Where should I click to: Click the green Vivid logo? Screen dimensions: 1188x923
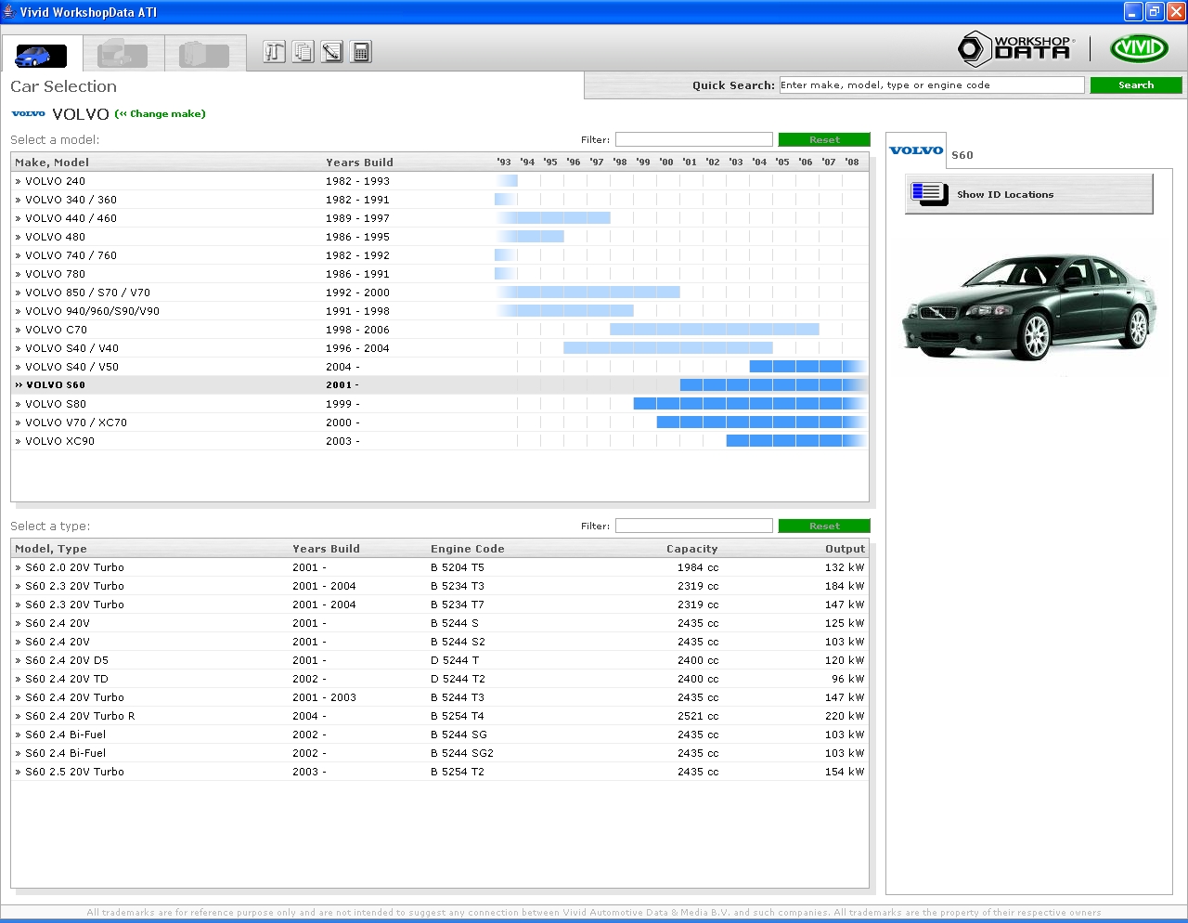point(1139,48)
